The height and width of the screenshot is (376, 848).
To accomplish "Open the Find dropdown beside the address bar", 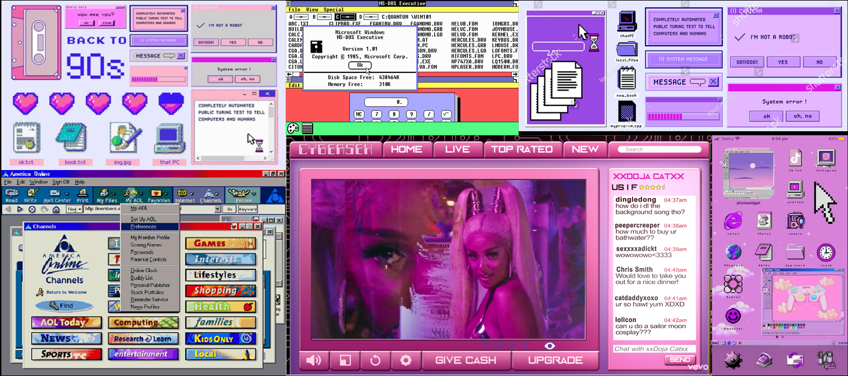I will [x=74, y=209].
